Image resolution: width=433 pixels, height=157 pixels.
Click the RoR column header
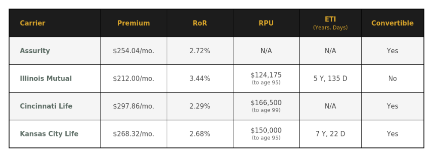(x=200, y=23)
